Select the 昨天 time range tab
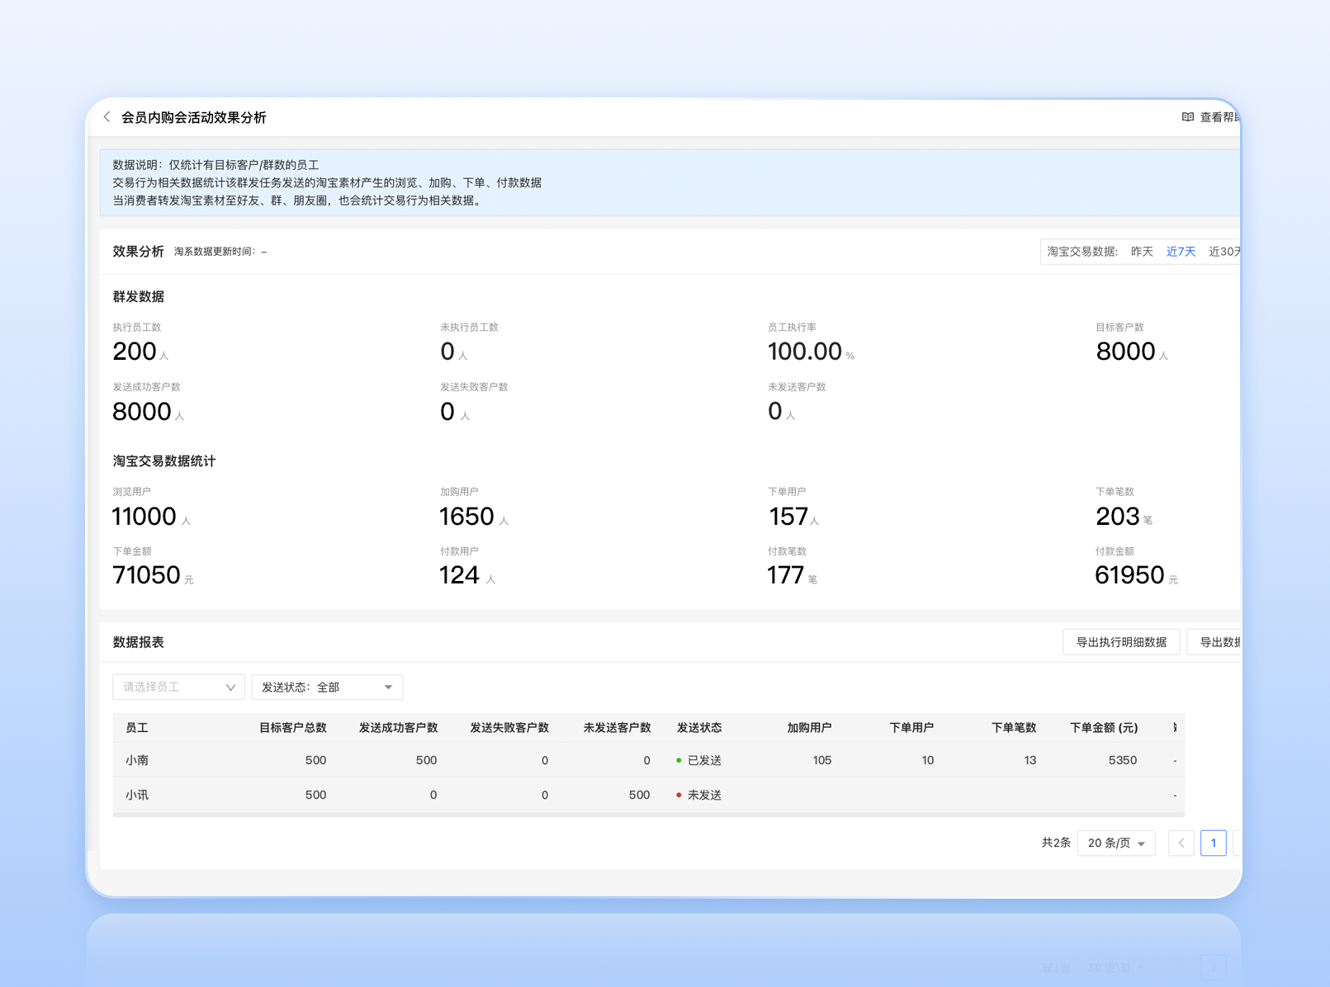 click(1142, 252)
